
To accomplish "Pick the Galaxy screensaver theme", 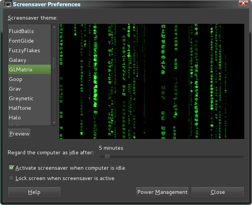I will 18,60.
